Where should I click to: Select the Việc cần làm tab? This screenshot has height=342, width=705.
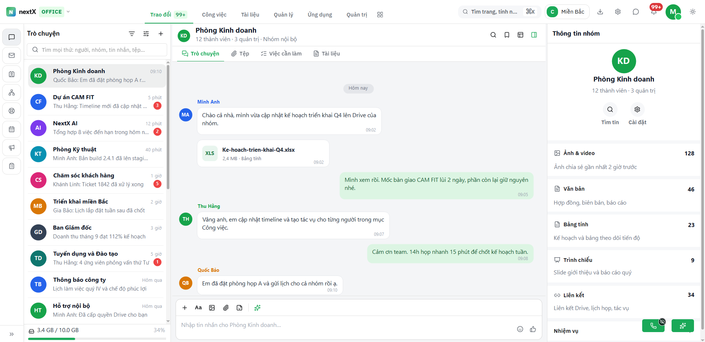tap(281, 54)
